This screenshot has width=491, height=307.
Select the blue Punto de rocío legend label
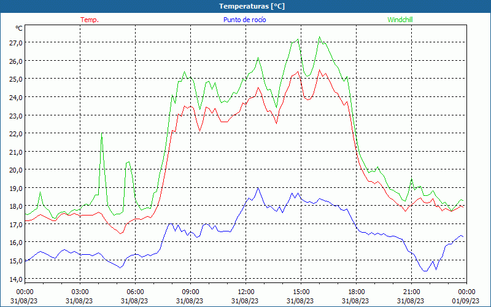click(x=244, y=20)
